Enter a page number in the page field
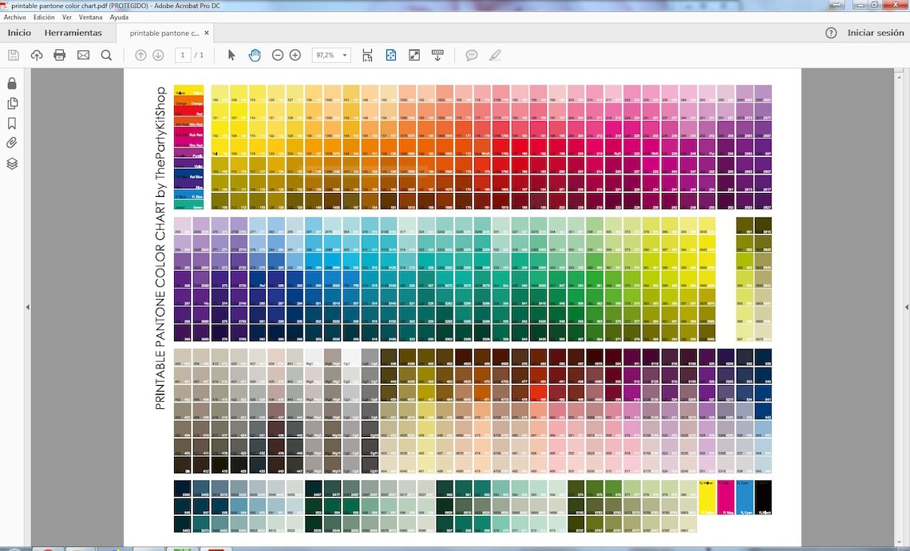The image size is (910, 551). click(x=182, y=55)
